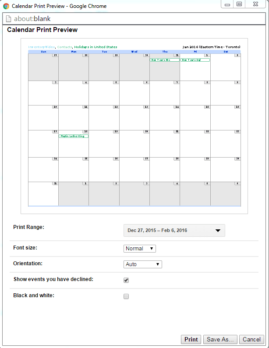Cancel the print preview dialog

[x=251, y=339]
